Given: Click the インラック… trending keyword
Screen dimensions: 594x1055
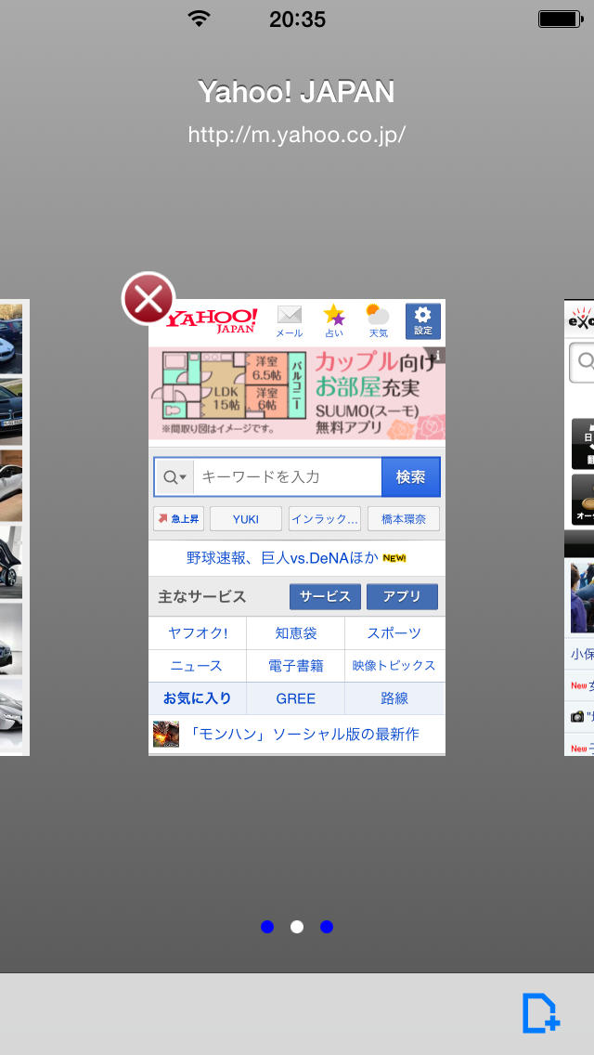Looking at the screenshot, I should pyautogui.click(x=324, y=519).
